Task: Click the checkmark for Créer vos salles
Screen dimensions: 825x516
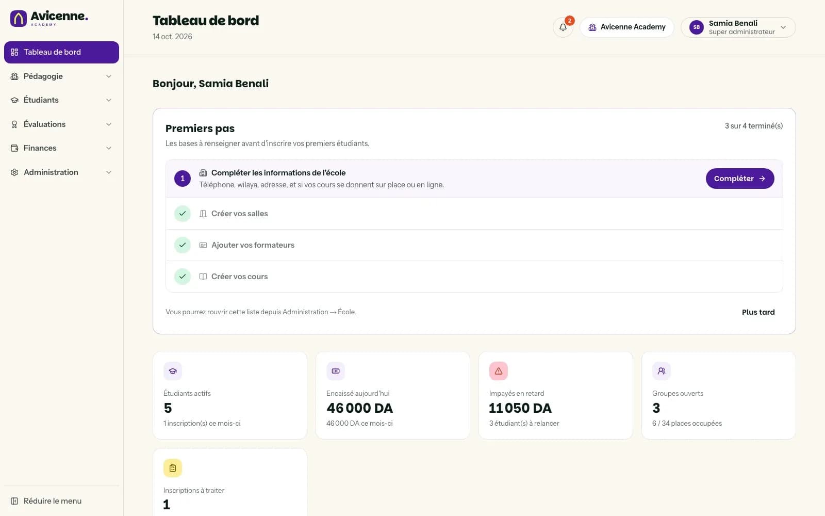Action: point(183,214)
